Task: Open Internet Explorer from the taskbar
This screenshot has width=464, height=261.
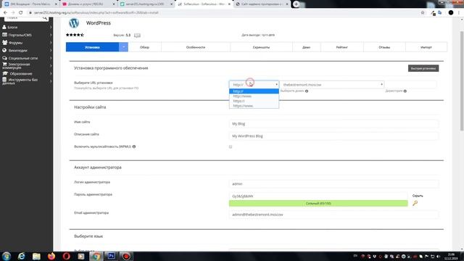Action: tap(21, 256)
